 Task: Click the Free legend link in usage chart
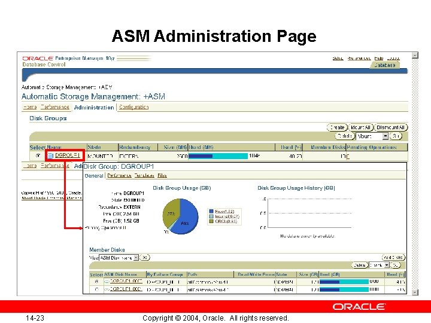click(224, 212)
